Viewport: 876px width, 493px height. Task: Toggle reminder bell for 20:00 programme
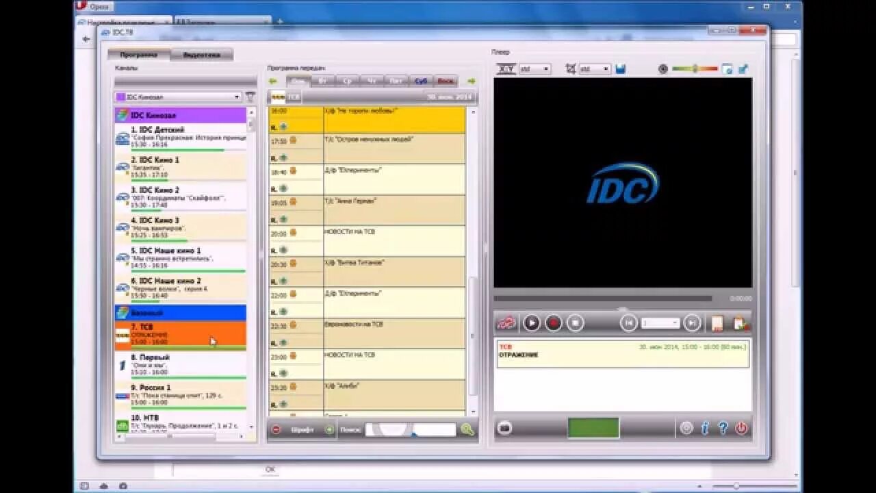click(293, 233)
